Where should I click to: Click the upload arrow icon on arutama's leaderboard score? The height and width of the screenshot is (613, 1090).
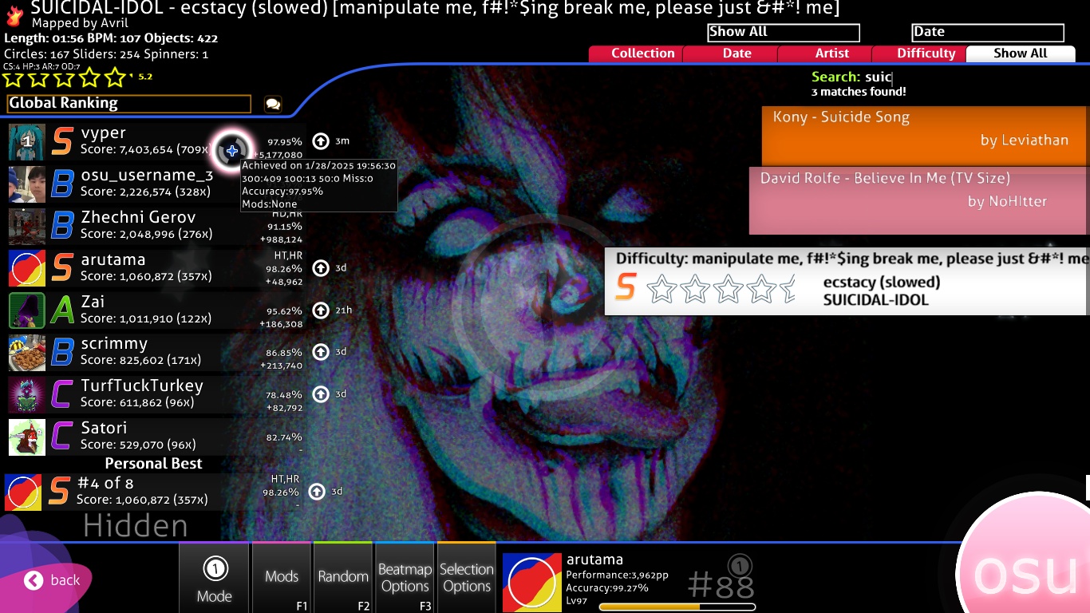point(321,268)
